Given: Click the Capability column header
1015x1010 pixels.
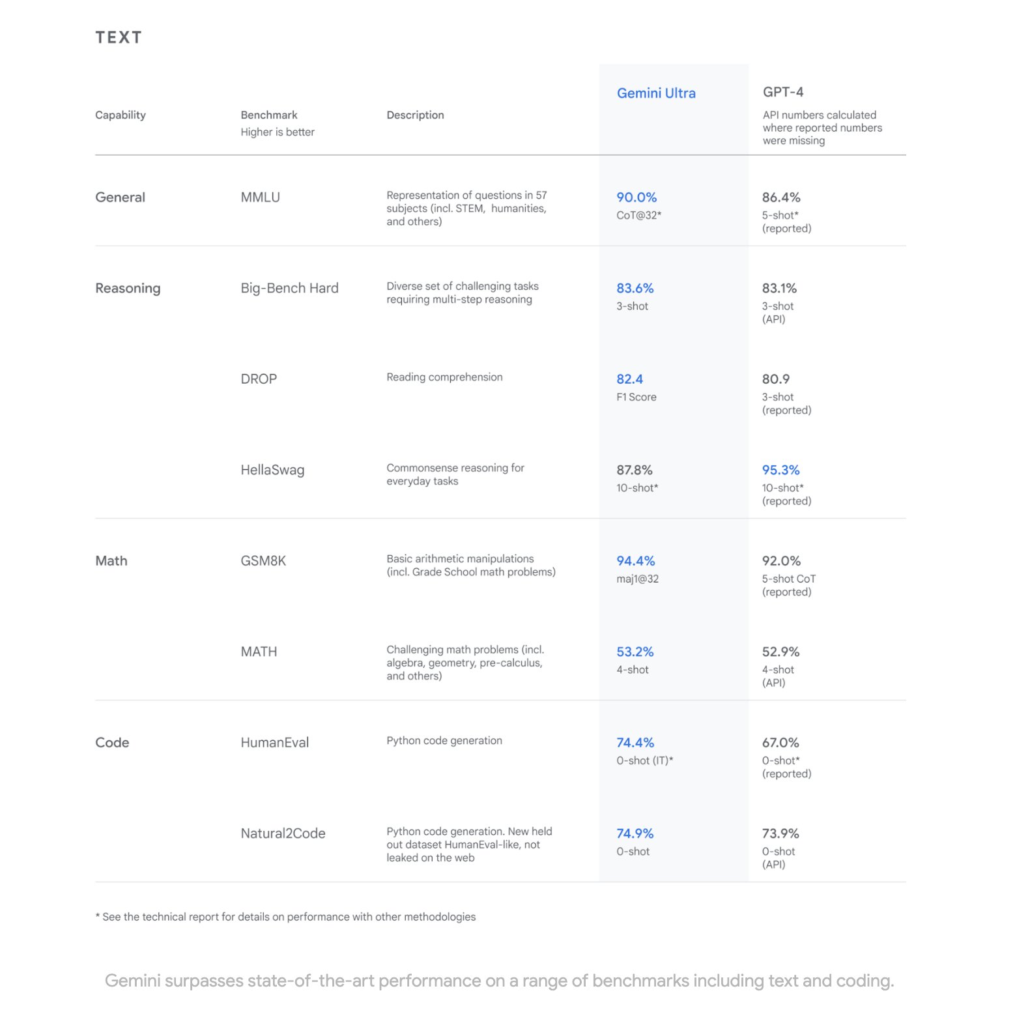Looking at the screenshot, I should [121, 115].
